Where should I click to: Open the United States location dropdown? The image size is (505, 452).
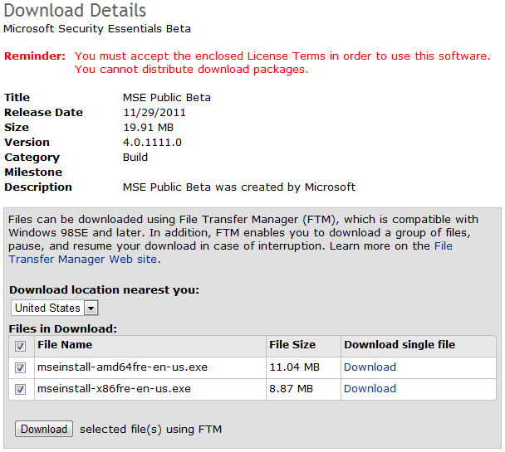tap(54, 308)
